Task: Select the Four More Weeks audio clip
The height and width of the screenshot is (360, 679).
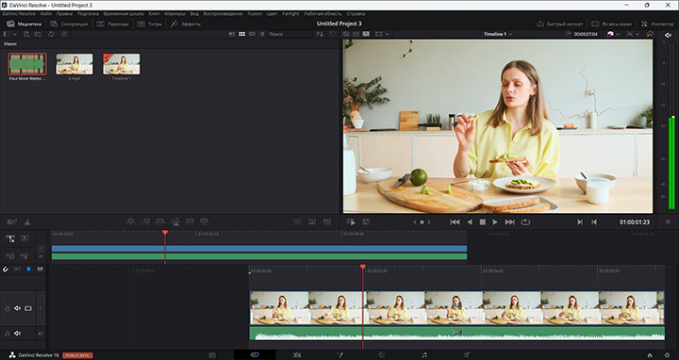Action: tap(26, 64)
